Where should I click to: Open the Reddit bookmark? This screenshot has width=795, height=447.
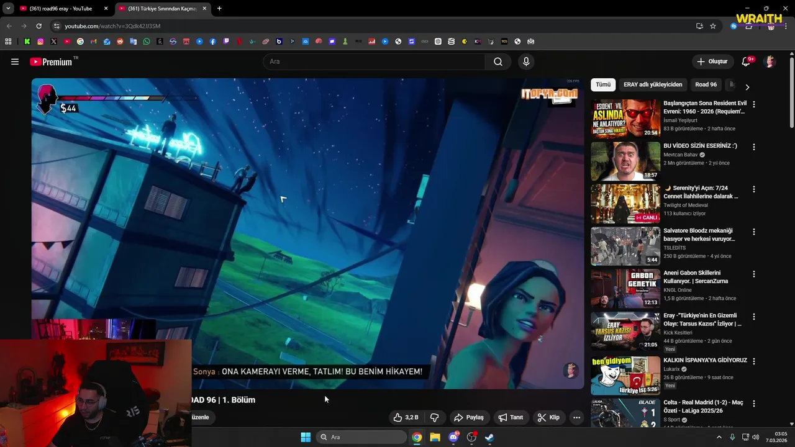point(120,42)
